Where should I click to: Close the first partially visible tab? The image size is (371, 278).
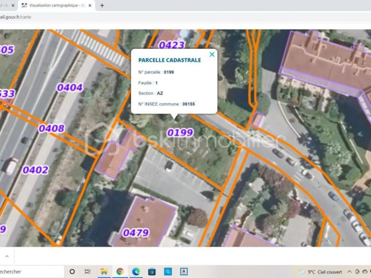pos(13,6)
